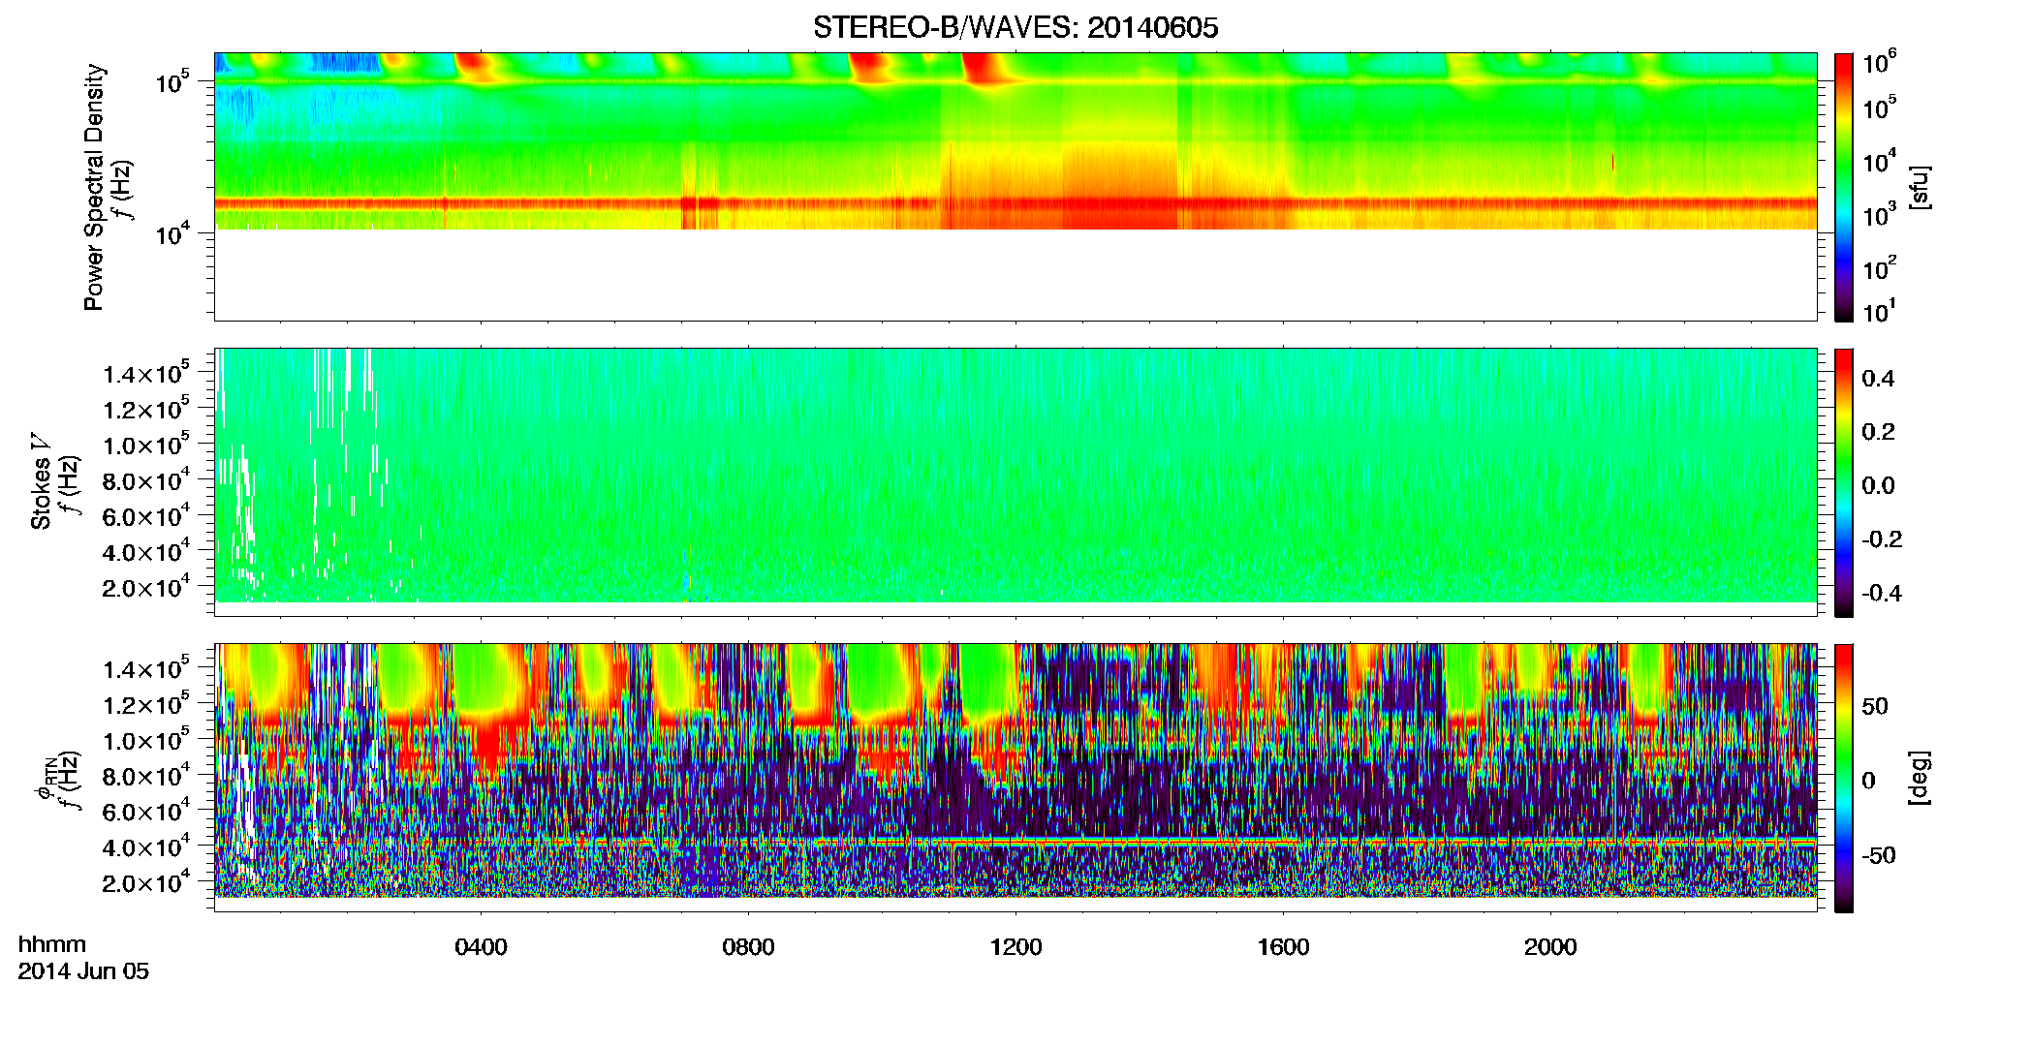Click the red band near 17 kHz in spectrogram
2031x1046 pixels.
pos(1015,204)
